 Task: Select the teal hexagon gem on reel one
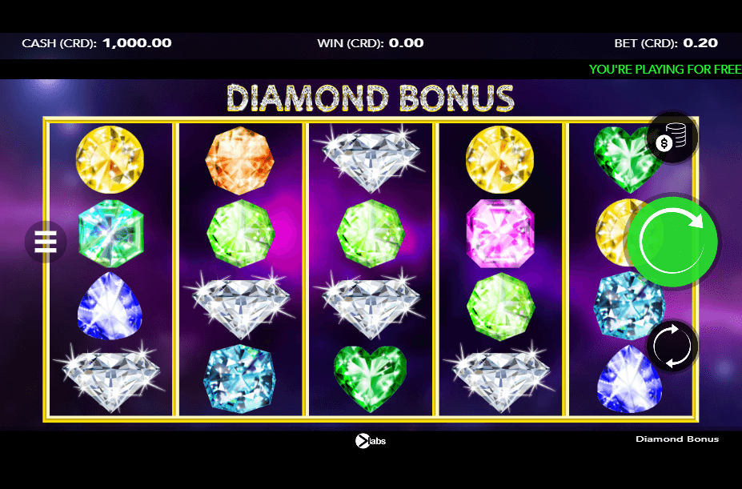110,234
